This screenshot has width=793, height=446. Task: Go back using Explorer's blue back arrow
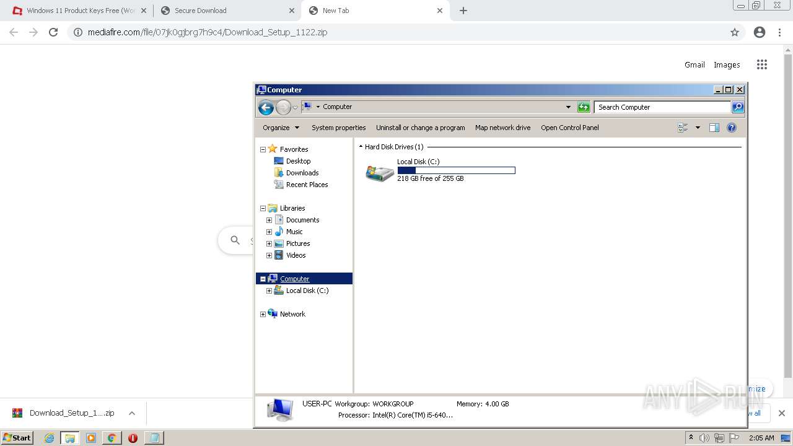tap(266, 107)
